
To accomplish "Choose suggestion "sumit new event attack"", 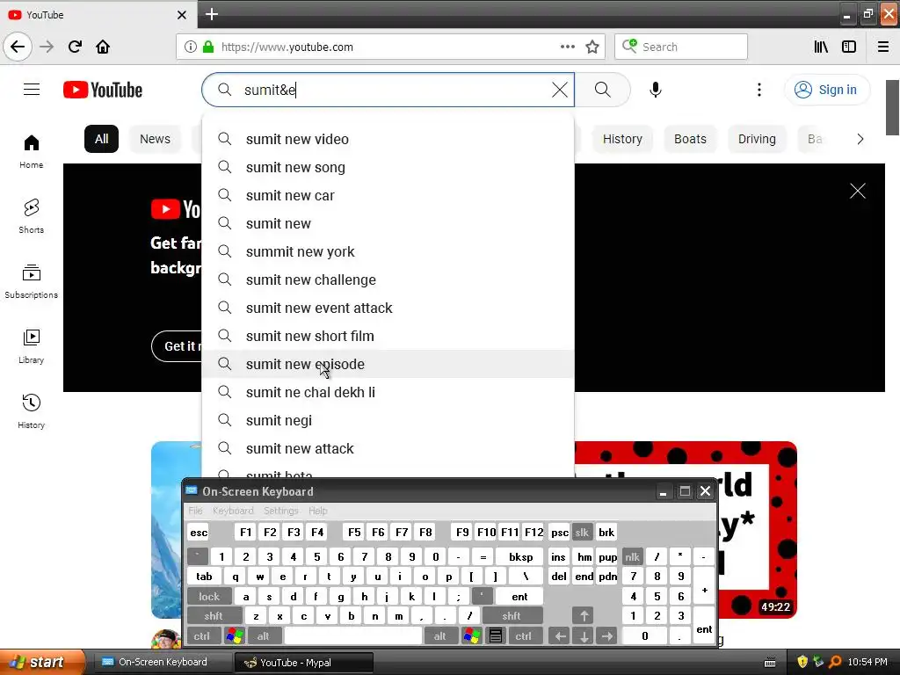I will 388,308.
